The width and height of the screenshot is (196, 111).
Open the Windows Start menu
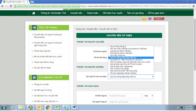[4, 108]
